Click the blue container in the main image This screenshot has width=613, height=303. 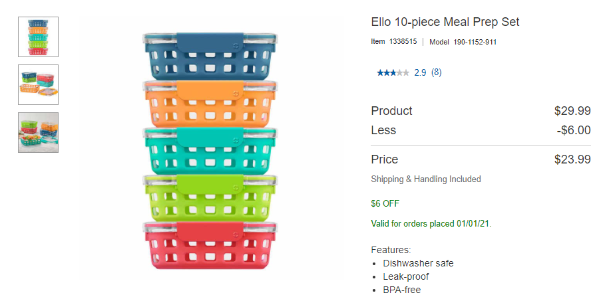pyautogui.click(x=210, y=56)
